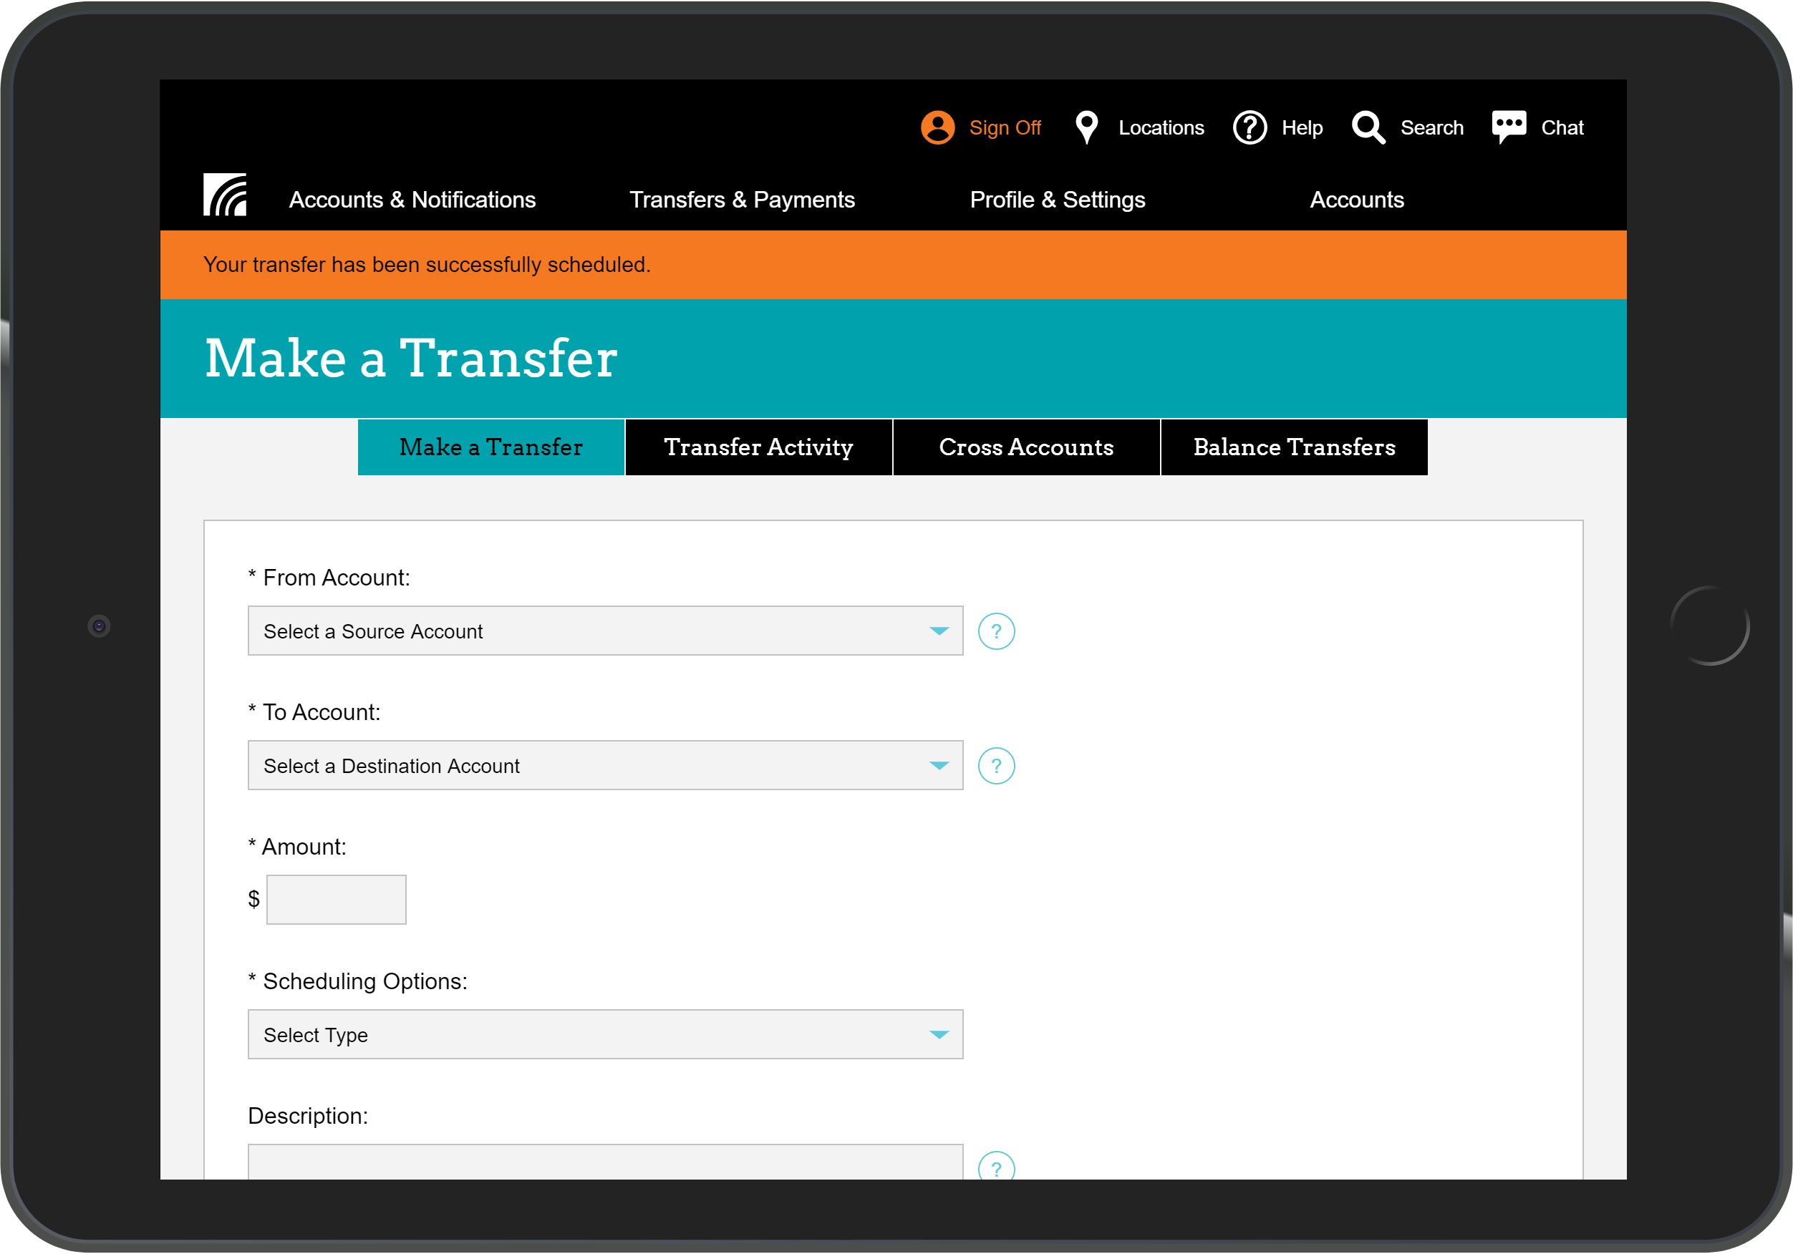Viewport: 1793px width, 1254px height.
Task: Open the Profile & Settings menu
Action: [1058, 200]
